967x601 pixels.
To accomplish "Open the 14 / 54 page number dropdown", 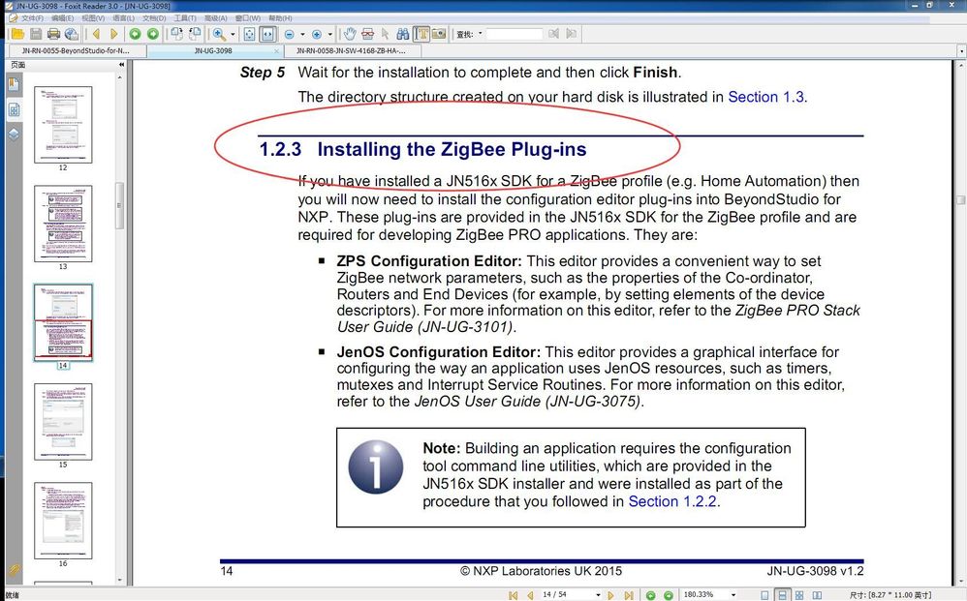I will (x=598, y=595).
